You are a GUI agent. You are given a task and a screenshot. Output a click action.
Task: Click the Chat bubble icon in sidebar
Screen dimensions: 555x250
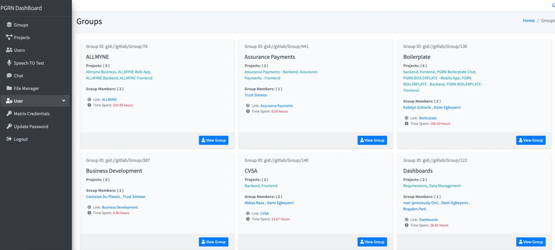9,76
